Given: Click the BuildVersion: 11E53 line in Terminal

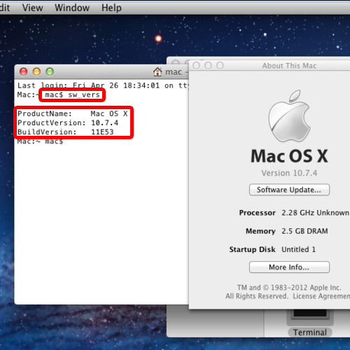Looking at the screenshot, I should point(66,132).
